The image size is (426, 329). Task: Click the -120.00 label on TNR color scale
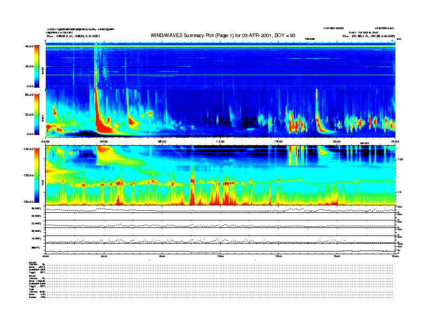29,149
